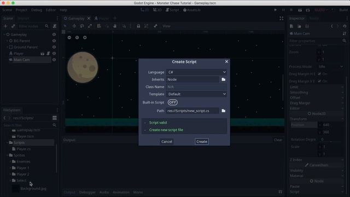Expand the BG Parent node
The height and width of the screenshot is (197, 350).
[7, 41]
